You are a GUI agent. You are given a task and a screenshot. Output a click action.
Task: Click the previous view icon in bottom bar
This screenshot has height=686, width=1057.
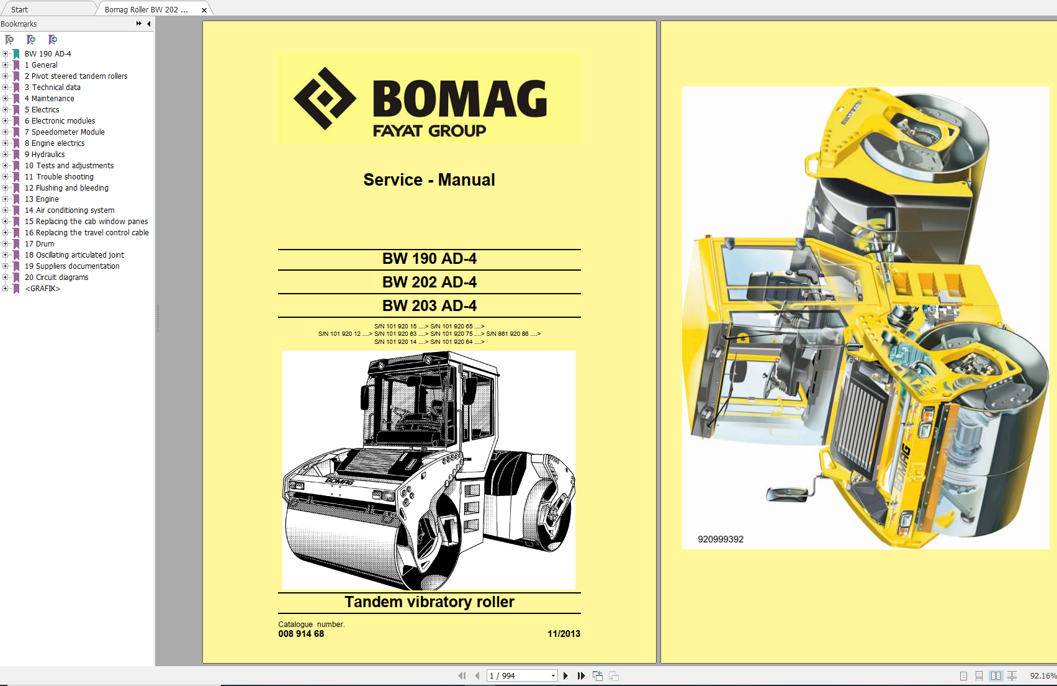click(x=598, y=675)
